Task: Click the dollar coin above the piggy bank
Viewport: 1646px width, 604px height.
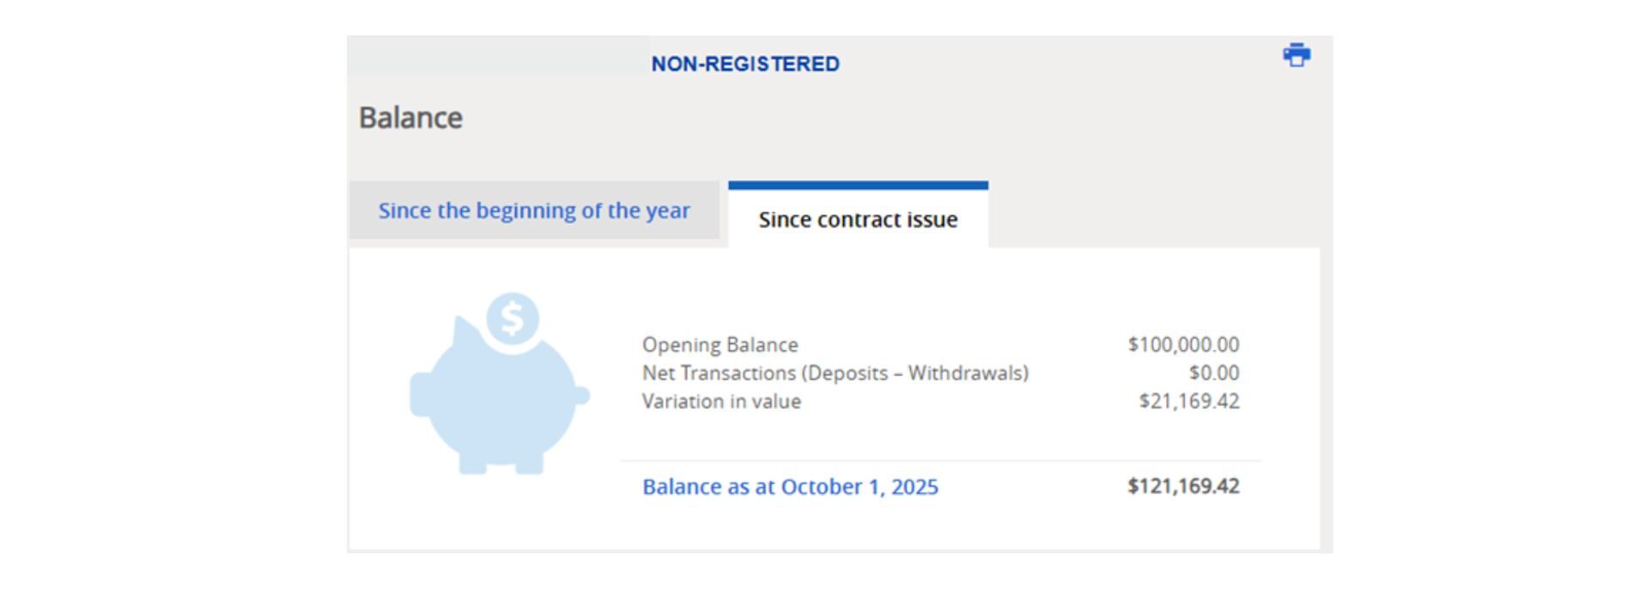Action: point(513,318)
